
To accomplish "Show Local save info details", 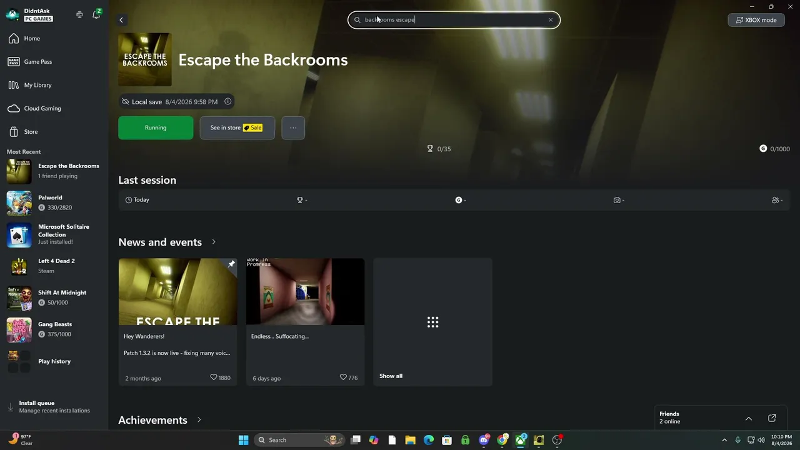I will [227, 102].
